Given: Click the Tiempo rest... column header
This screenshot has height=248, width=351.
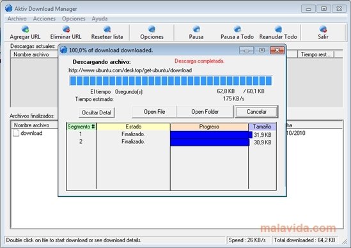Looking at the screenshot, I should click(316, 54).
